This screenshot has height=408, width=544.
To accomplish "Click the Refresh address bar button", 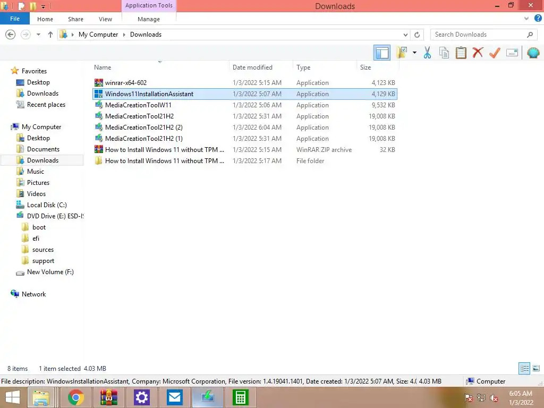I will [x=417, y=35].
